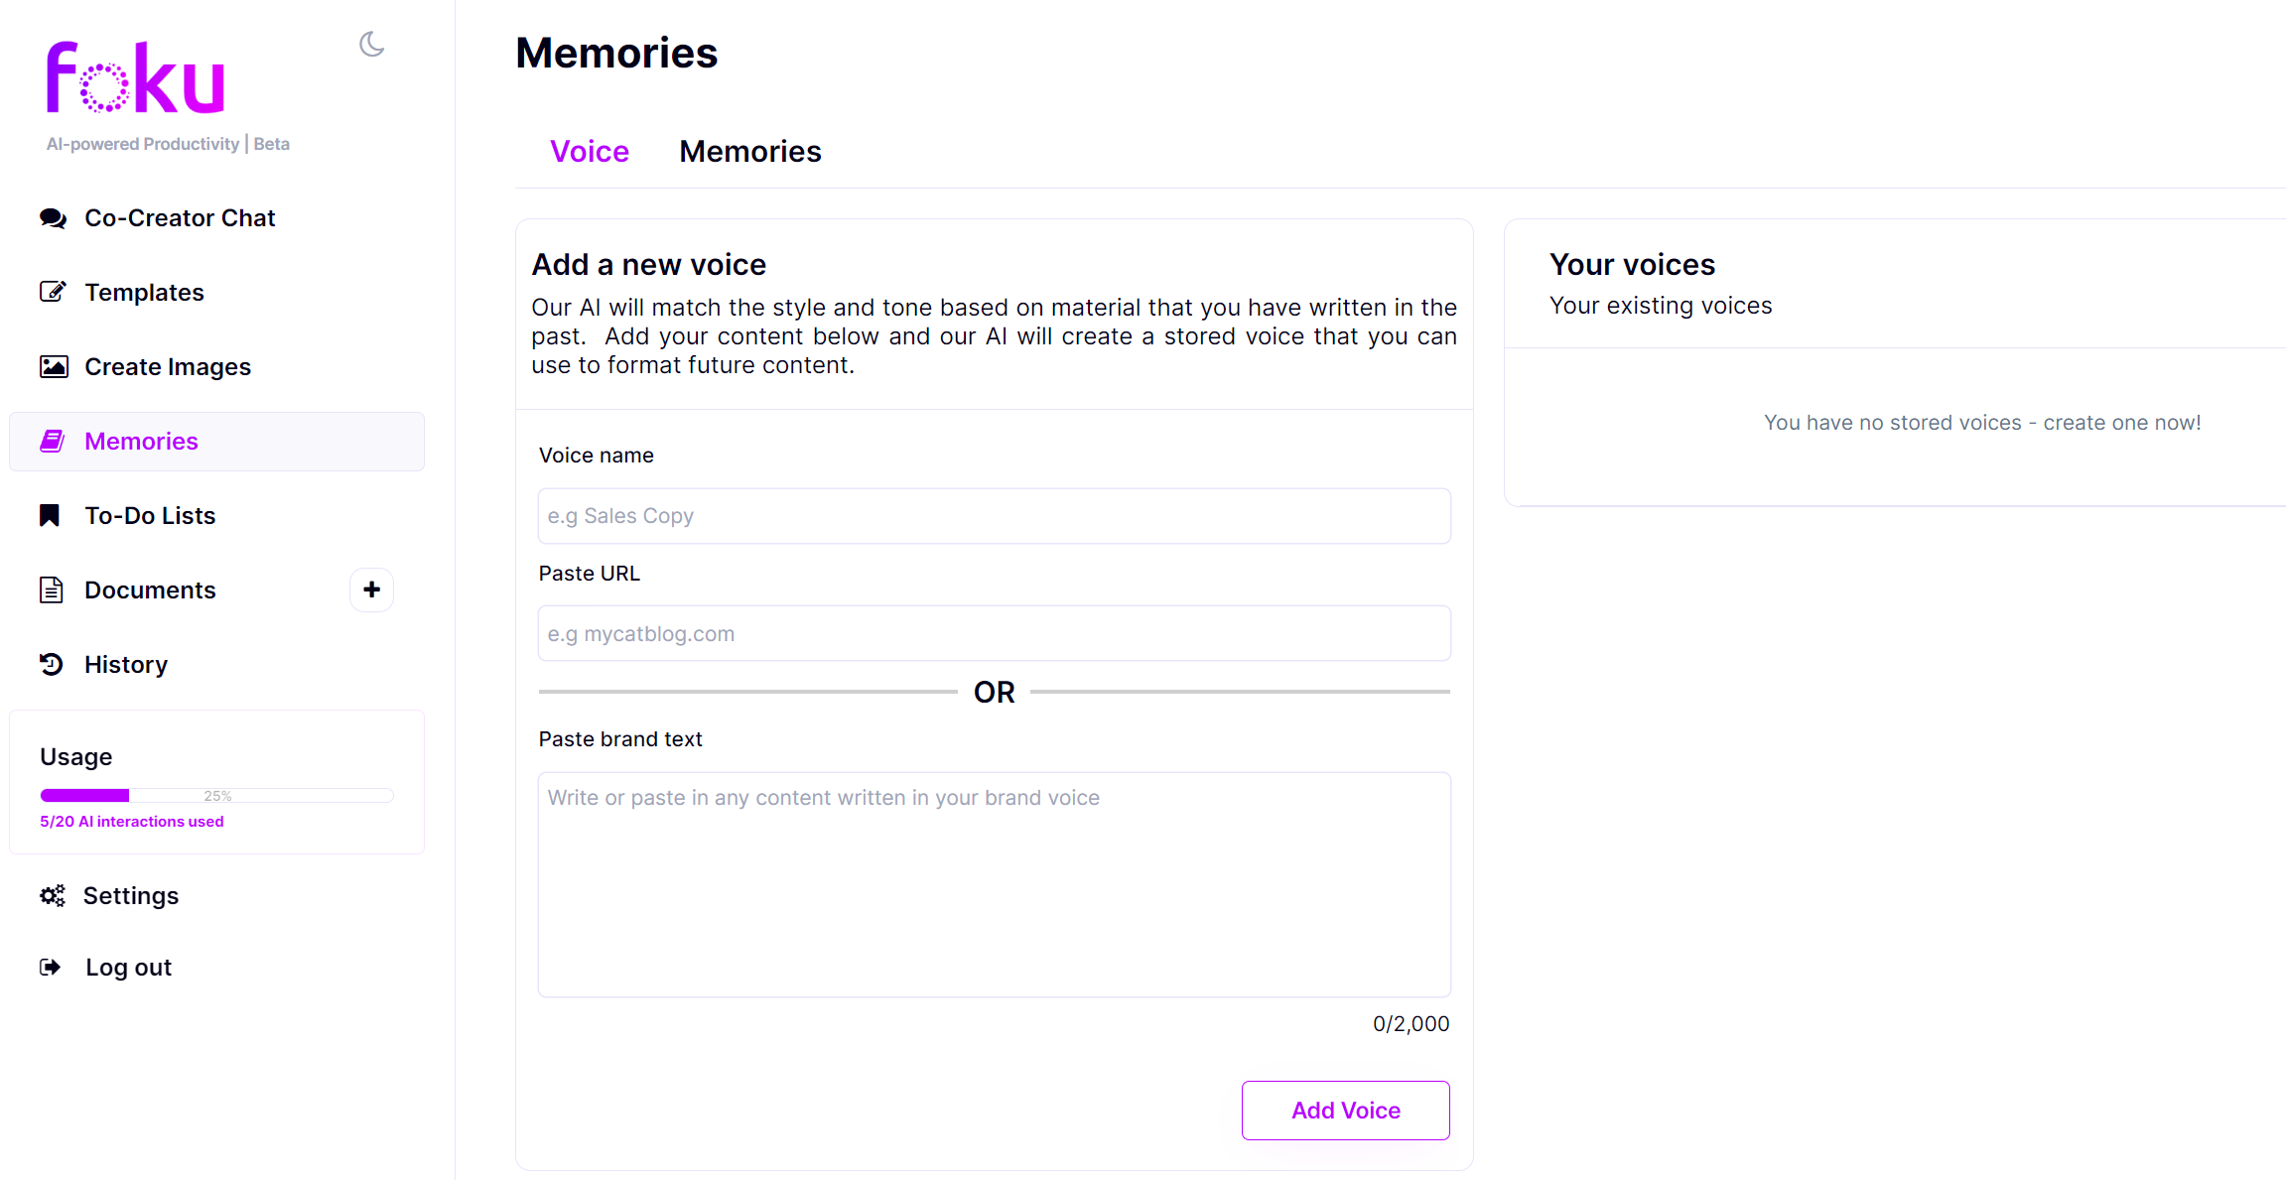2286x1180 pixels.
Task: Click the Create Images picture icon
Action: [53, 366]
